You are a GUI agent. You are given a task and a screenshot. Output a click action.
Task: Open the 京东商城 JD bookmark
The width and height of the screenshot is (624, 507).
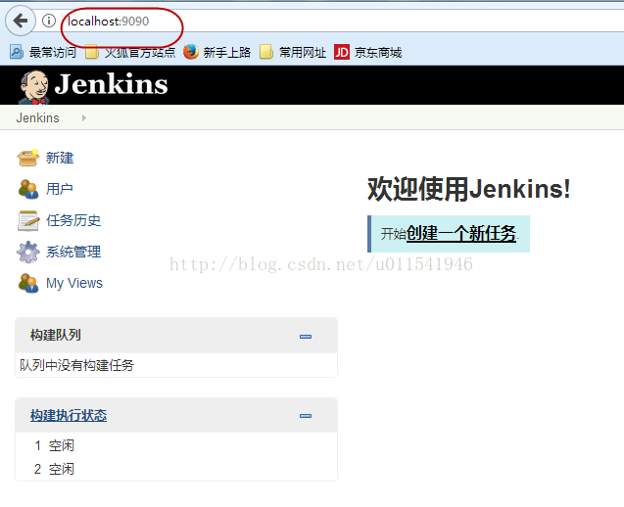368,52
